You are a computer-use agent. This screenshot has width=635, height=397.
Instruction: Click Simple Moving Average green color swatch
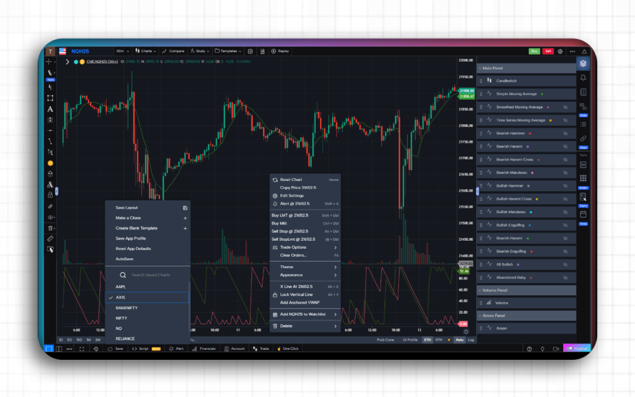click(x=542, y=94)
